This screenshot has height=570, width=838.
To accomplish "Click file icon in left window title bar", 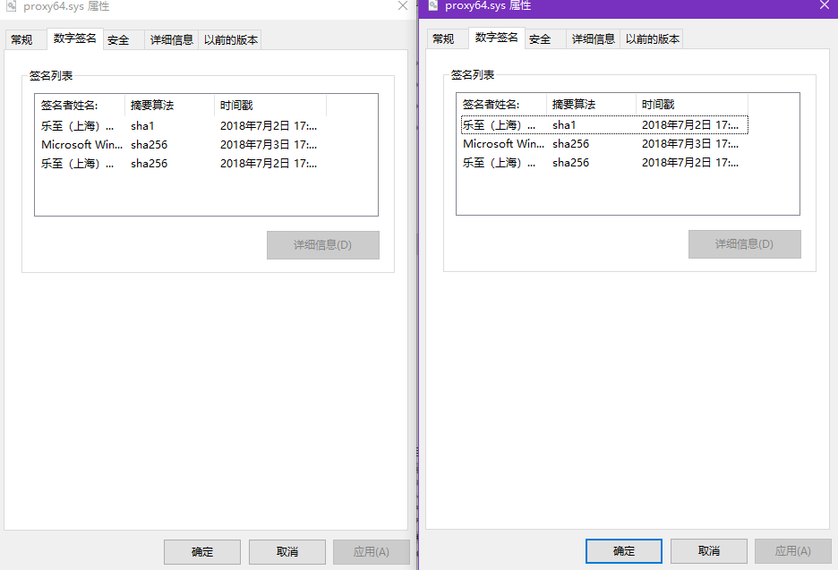I will pyautogui.click(x=12, y=6).
